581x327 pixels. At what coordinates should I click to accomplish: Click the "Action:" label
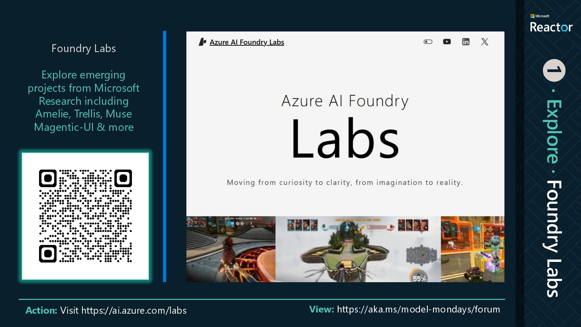(x=41, y=310)
